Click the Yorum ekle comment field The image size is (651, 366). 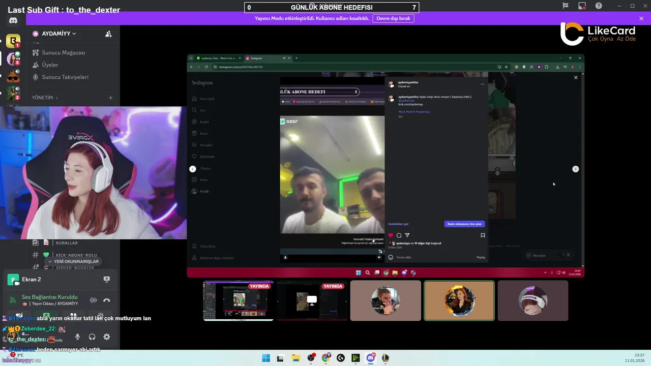coord(435,257)
